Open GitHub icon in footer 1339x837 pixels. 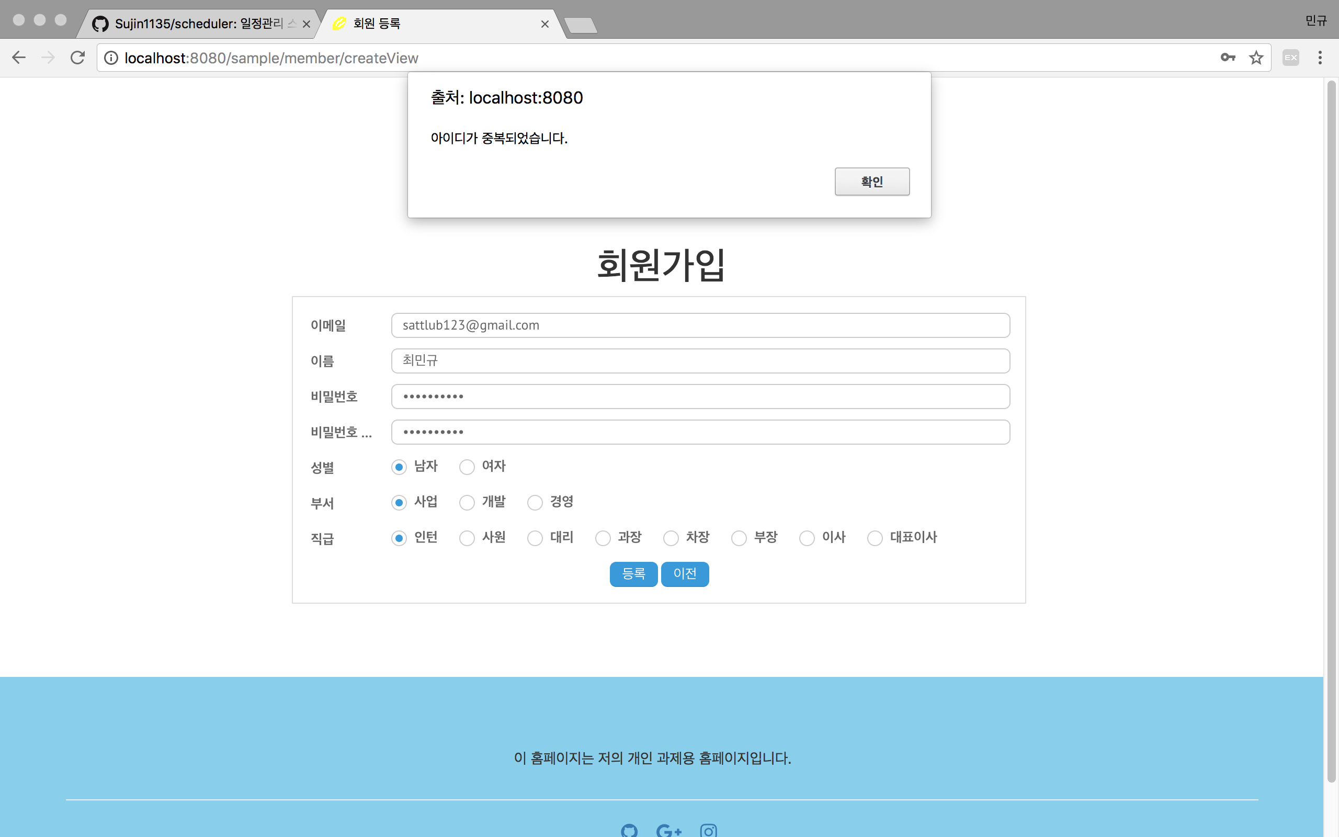(629, 830)
